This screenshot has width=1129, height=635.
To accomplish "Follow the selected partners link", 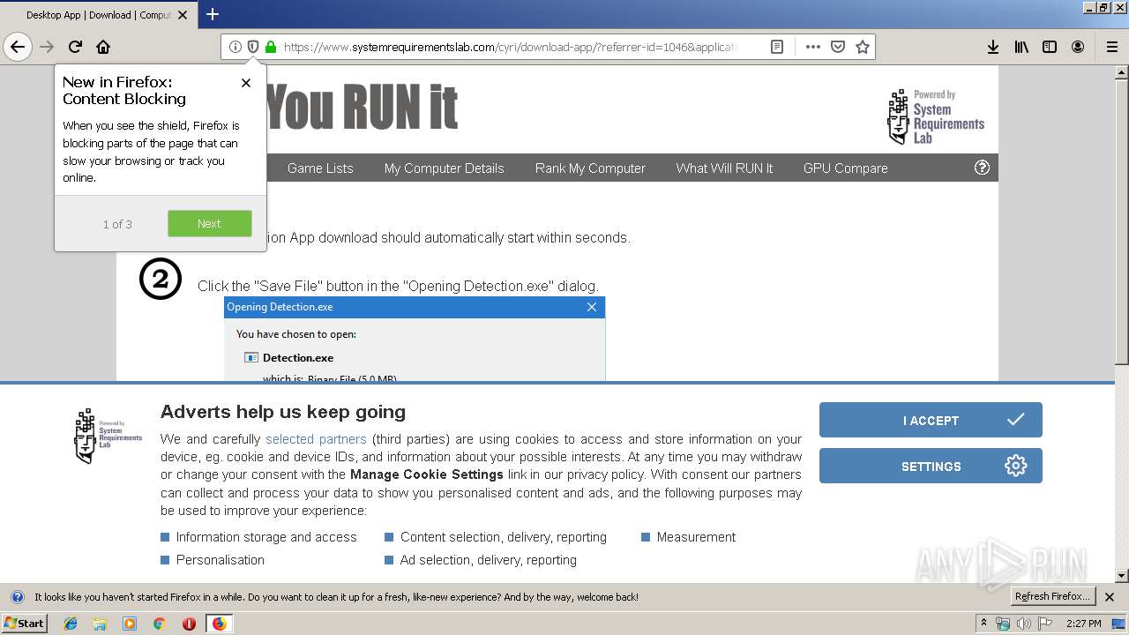I will (316, 438).
